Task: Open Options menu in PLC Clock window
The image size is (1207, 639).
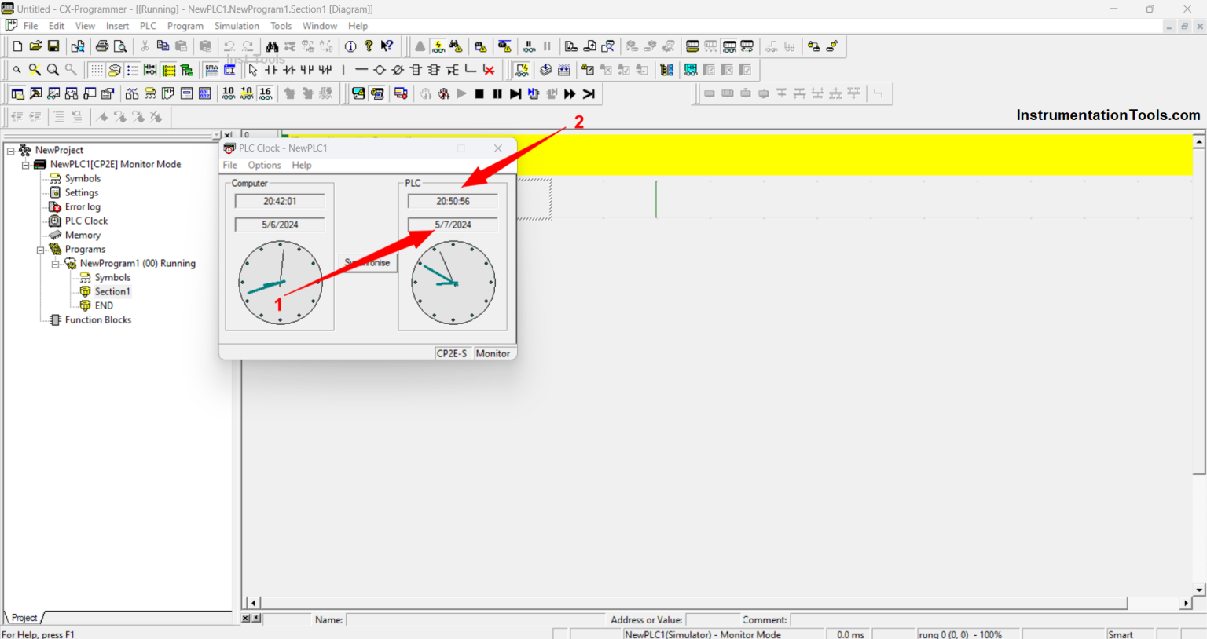Action: tap(264, 165)
